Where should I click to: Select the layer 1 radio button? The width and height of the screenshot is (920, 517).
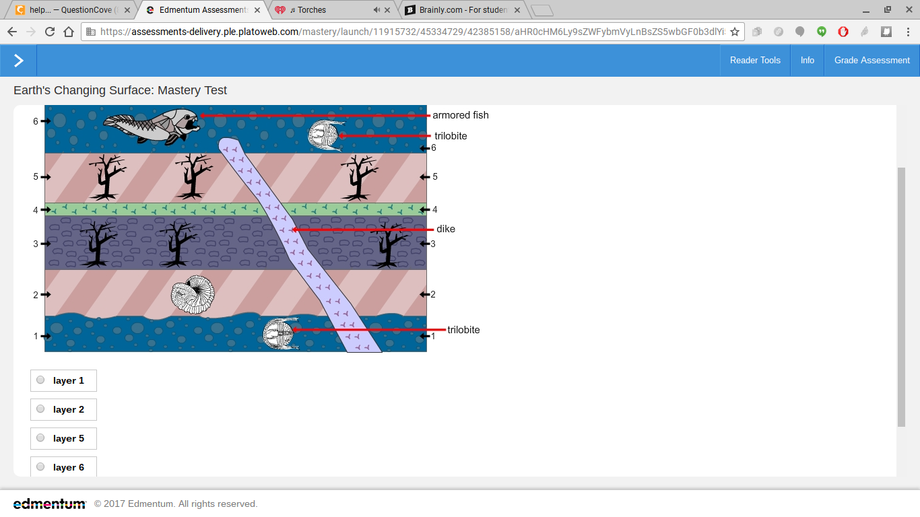pyautogui.click(x=40, y=380)
